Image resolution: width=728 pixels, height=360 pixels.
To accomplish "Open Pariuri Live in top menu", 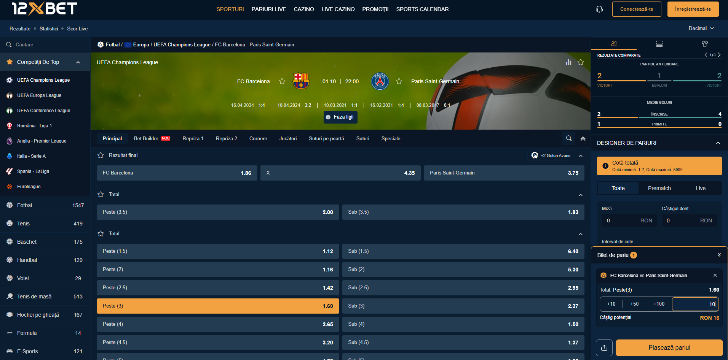I will click(x=268, y=9).
